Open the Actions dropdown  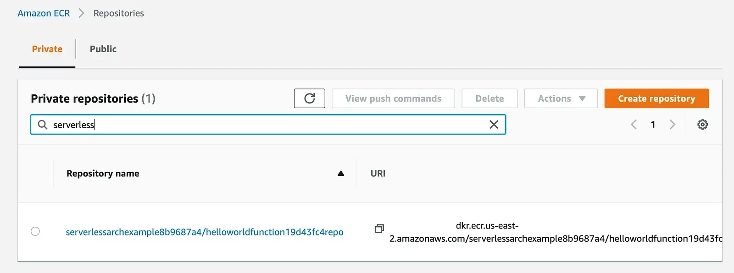[561, 98]
